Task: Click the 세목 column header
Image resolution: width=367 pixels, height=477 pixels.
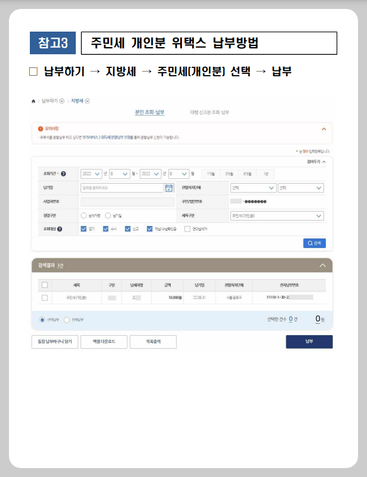Action: tap(76, 286)
